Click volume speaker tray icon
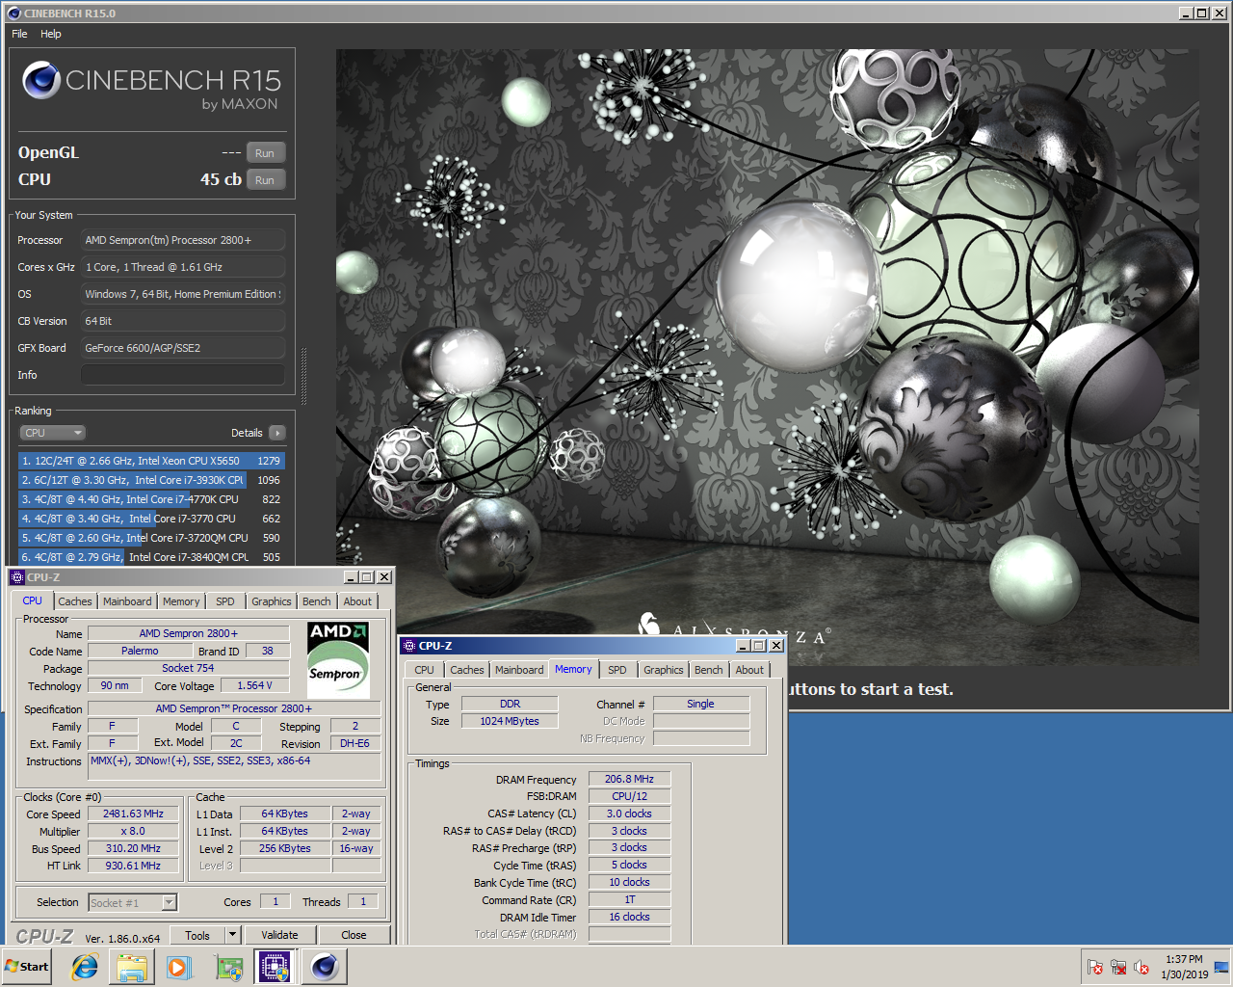The image size is (1233, 987). [x=1141, y=967]
